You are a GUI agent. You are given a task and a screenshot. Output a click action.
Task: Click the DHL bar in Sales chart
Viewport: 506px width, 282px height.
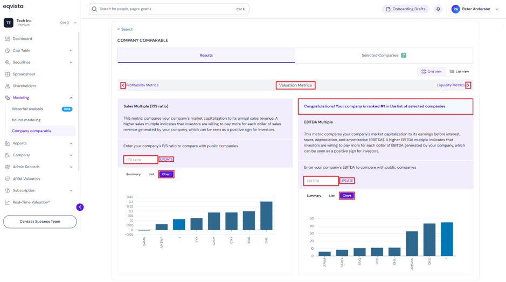tap(266, 216)
